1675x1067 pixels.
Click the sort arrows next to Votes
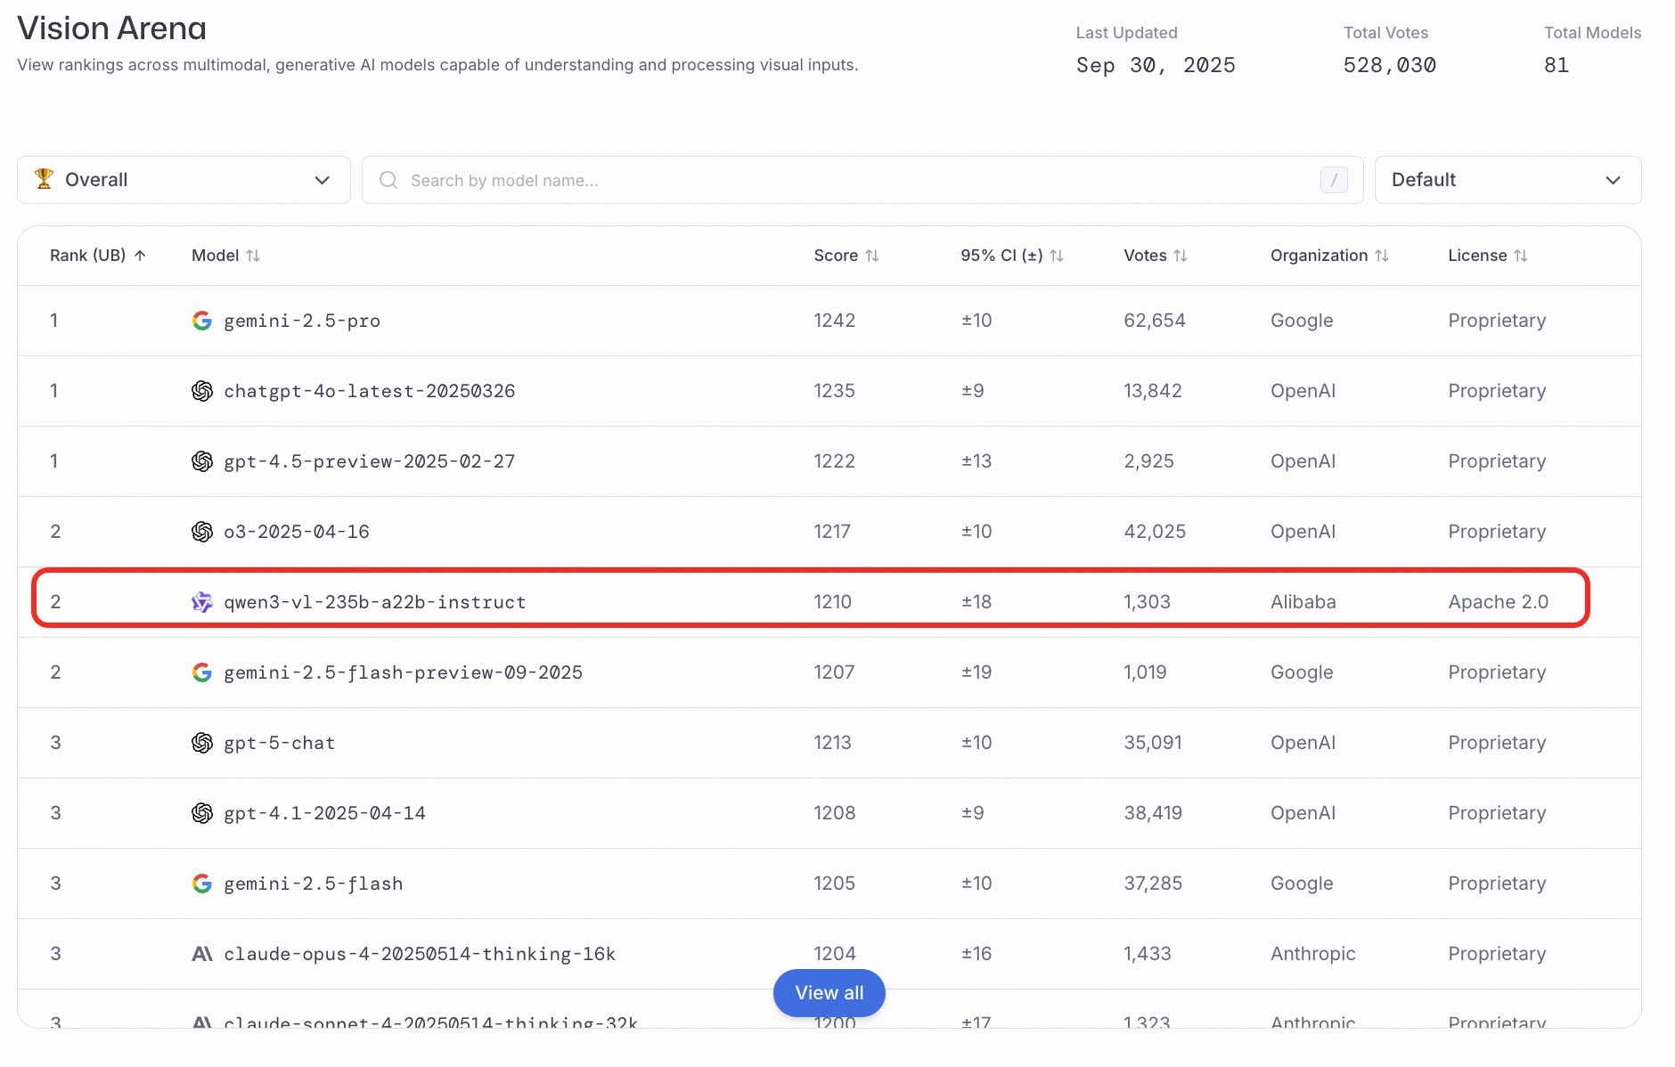(1181, 256)
